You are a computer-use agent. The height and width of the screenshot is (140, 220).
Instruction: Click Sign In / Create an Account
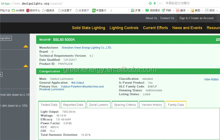click(x=197, y=18)
